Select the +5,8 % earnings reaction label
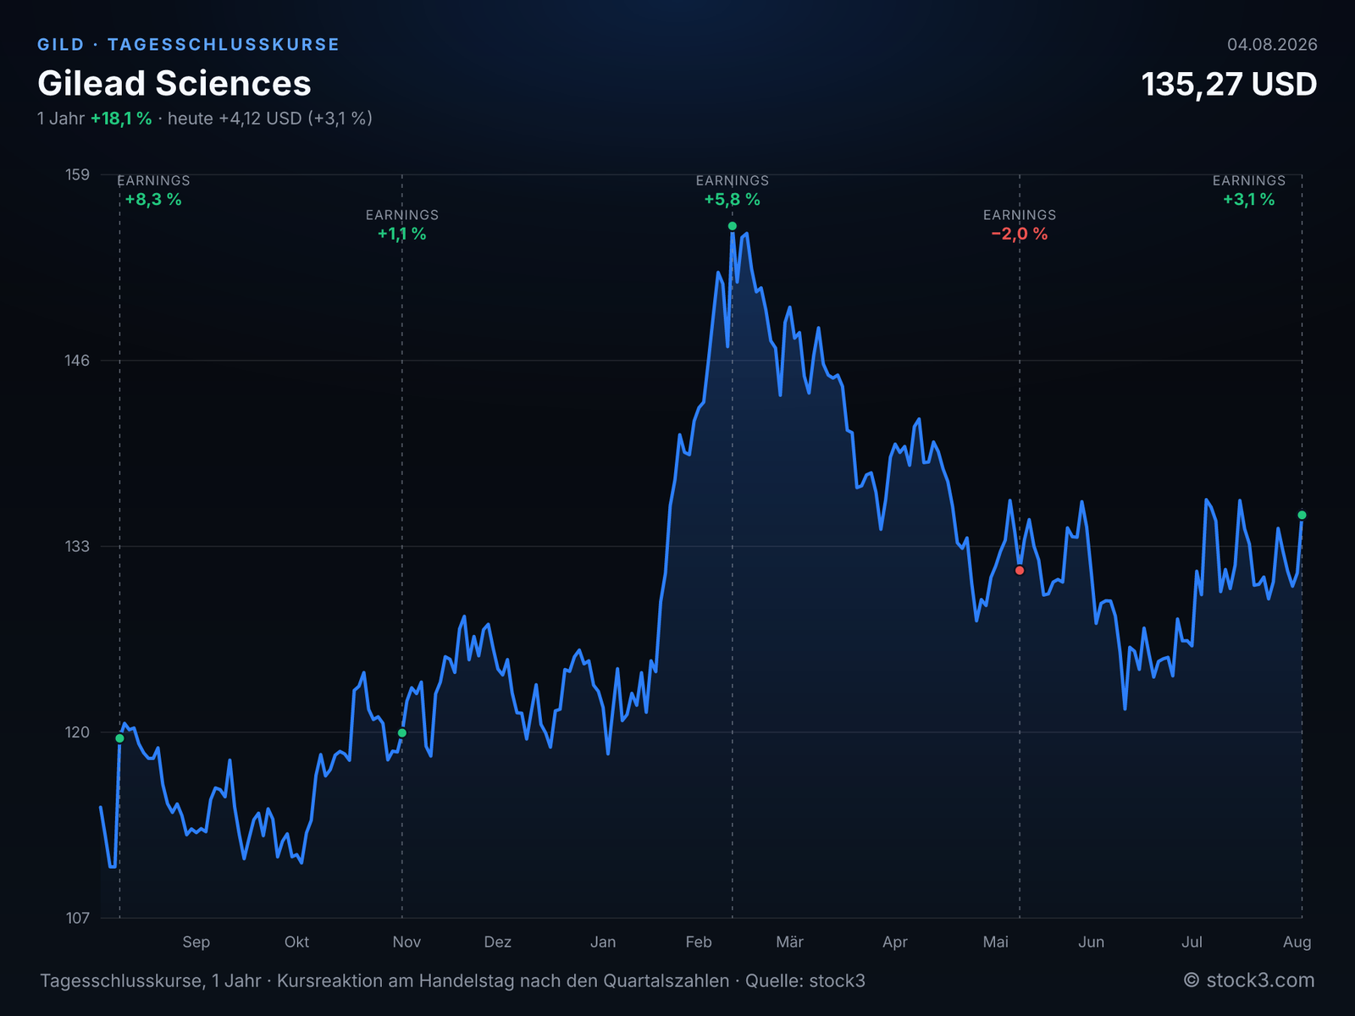1355x1016 pixels. [733, 200]
